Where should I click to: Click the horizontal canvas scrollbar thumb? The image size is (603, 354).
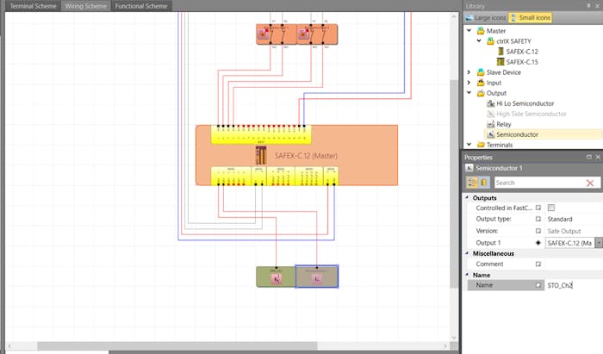177,346
